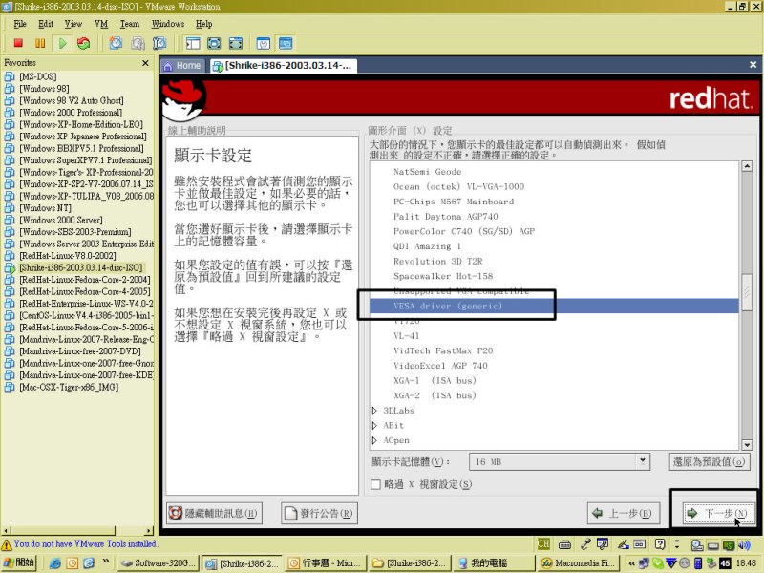This screenshot has height=573, width=764.
Task: Open the release notes button
Action: pos(319,513)
